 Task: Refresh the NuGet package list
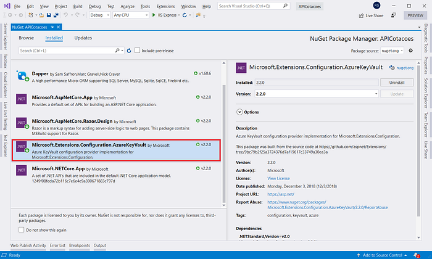[129, 51]
